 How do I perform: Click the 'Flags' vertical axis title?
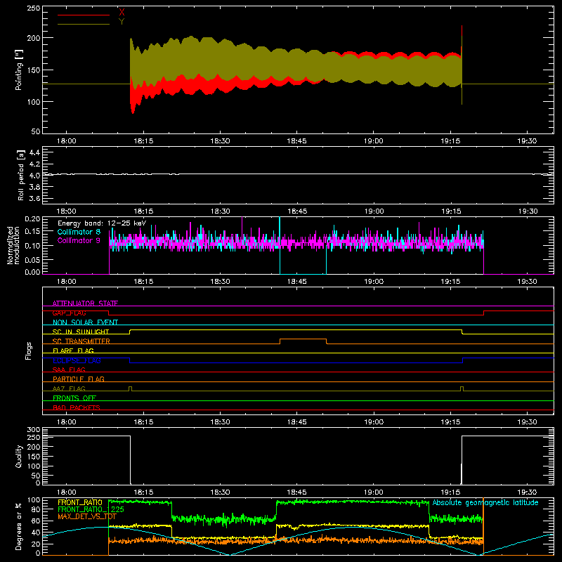28,351
